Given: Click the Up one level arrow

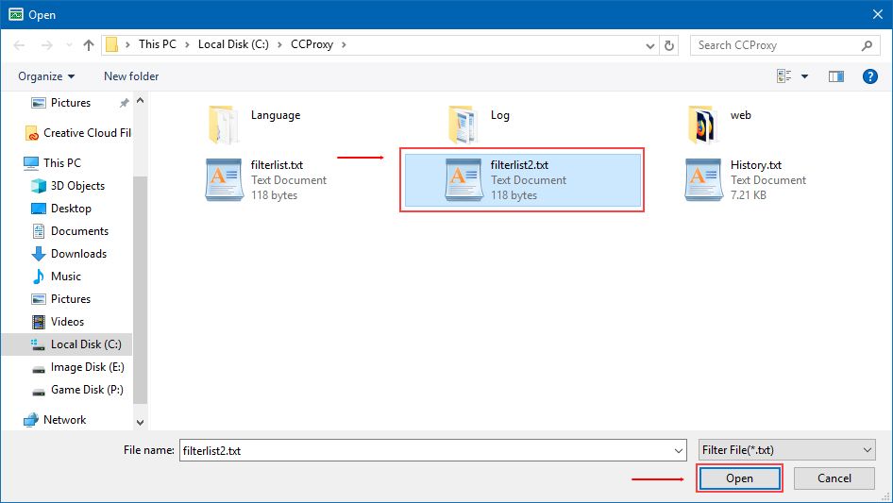Looking at the screenshot, I should point(89,44).
